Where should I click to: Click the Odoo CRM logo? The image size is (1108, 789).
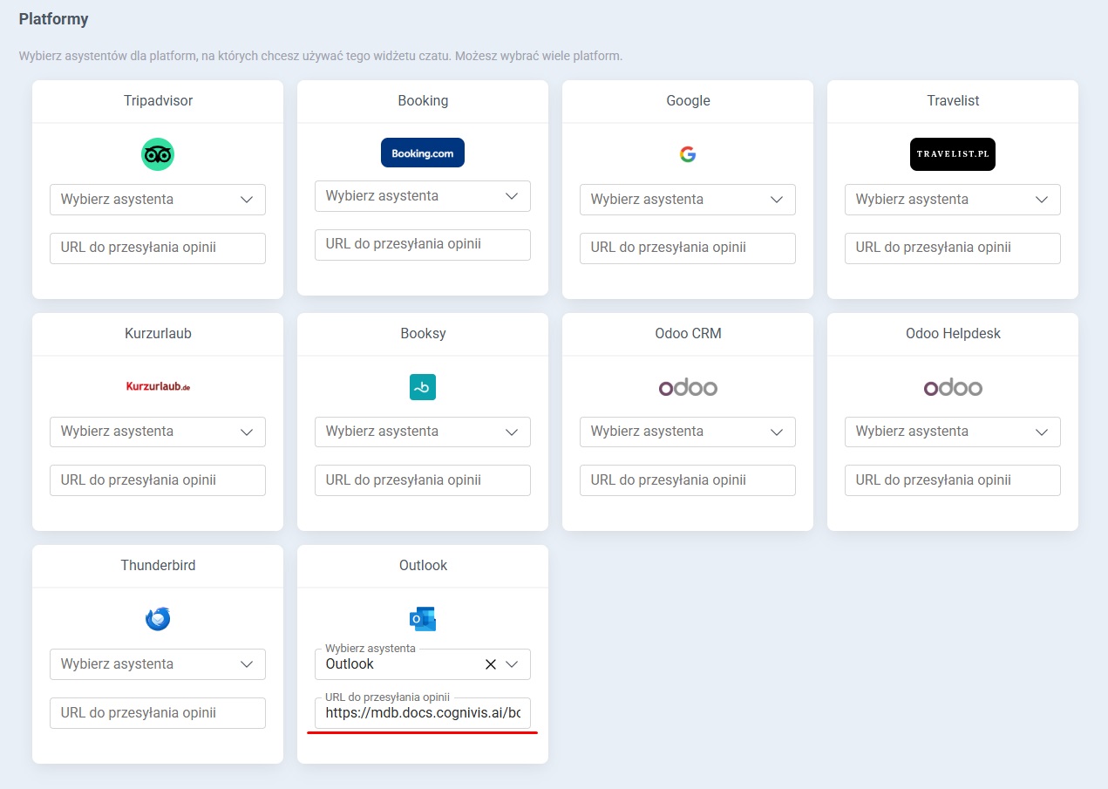click(x=687, y=387)
